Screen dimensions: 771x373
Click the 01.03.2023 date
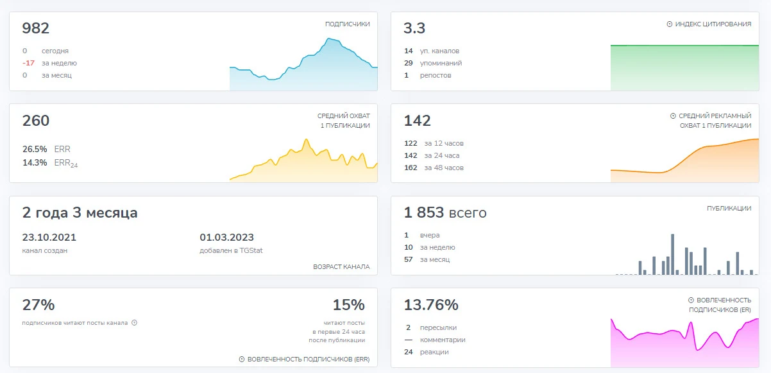click(x=227, y=238)
